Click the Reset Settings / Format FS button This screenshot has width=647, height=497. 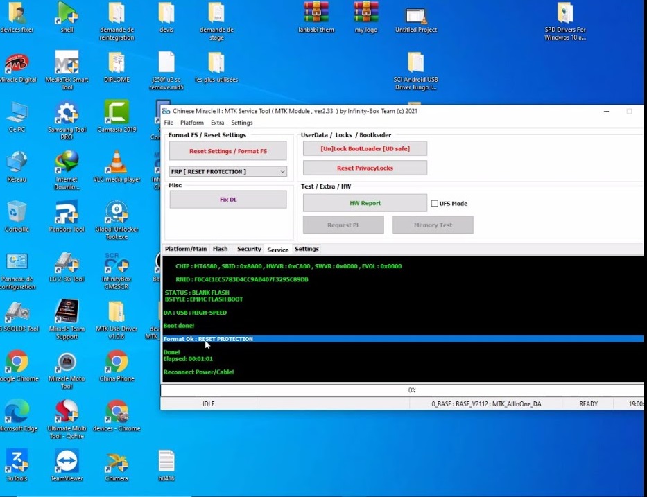[227, 151]
